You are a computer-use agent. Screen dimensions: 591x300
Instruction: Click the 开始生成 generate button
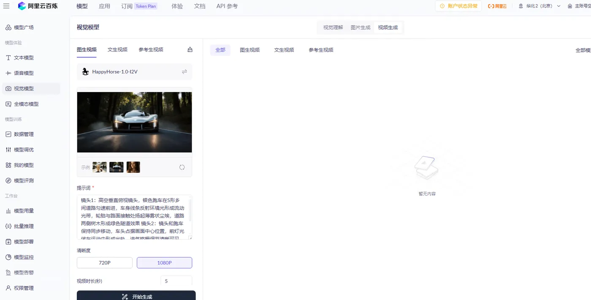136,296
